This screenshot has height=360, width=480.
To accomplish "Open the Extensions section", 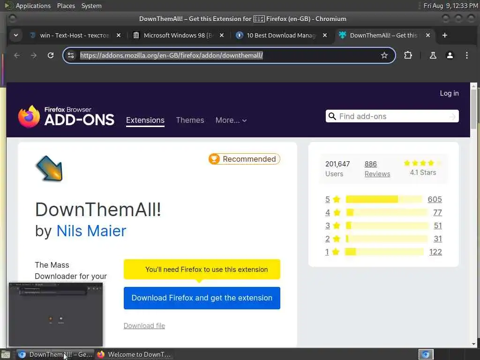I will pyautogui.click(x=145, y=120).
